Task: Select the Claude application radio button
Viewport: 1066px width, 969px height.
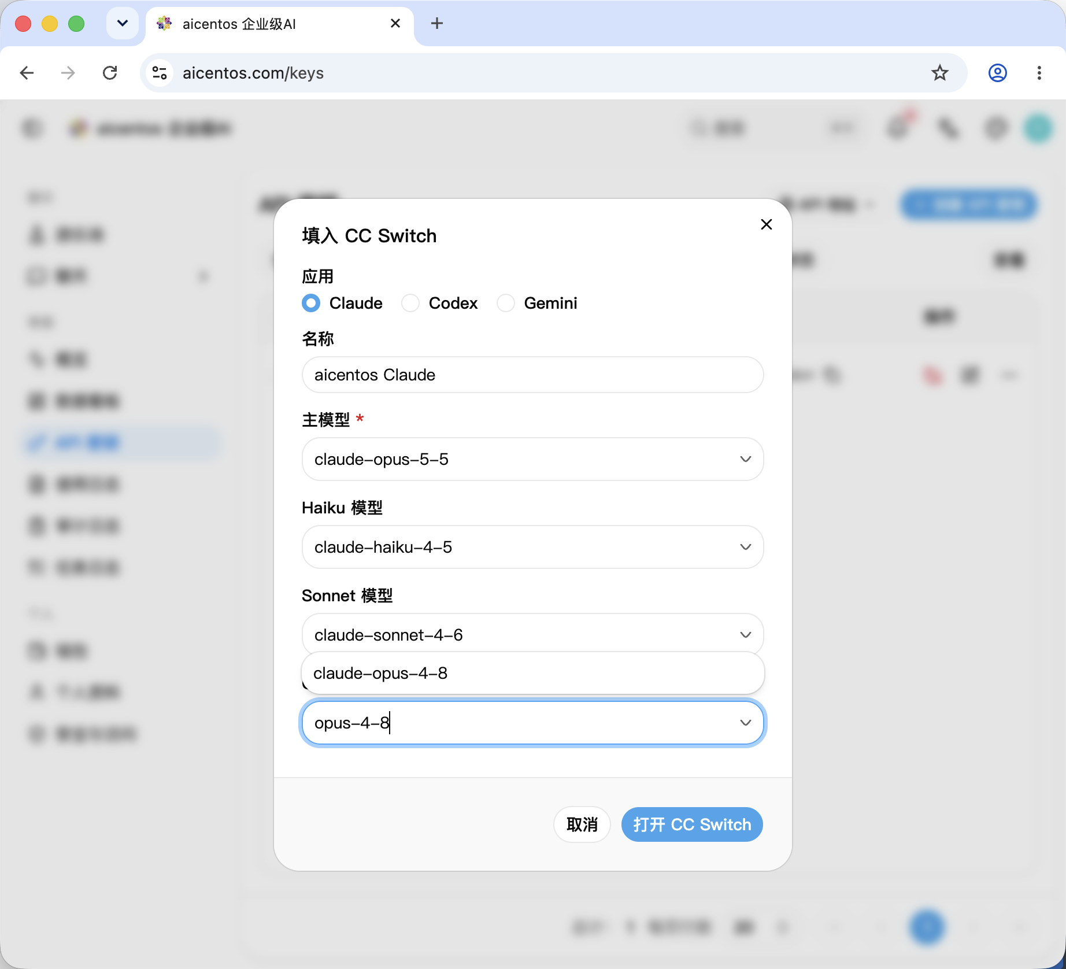Action: (311, 303)
